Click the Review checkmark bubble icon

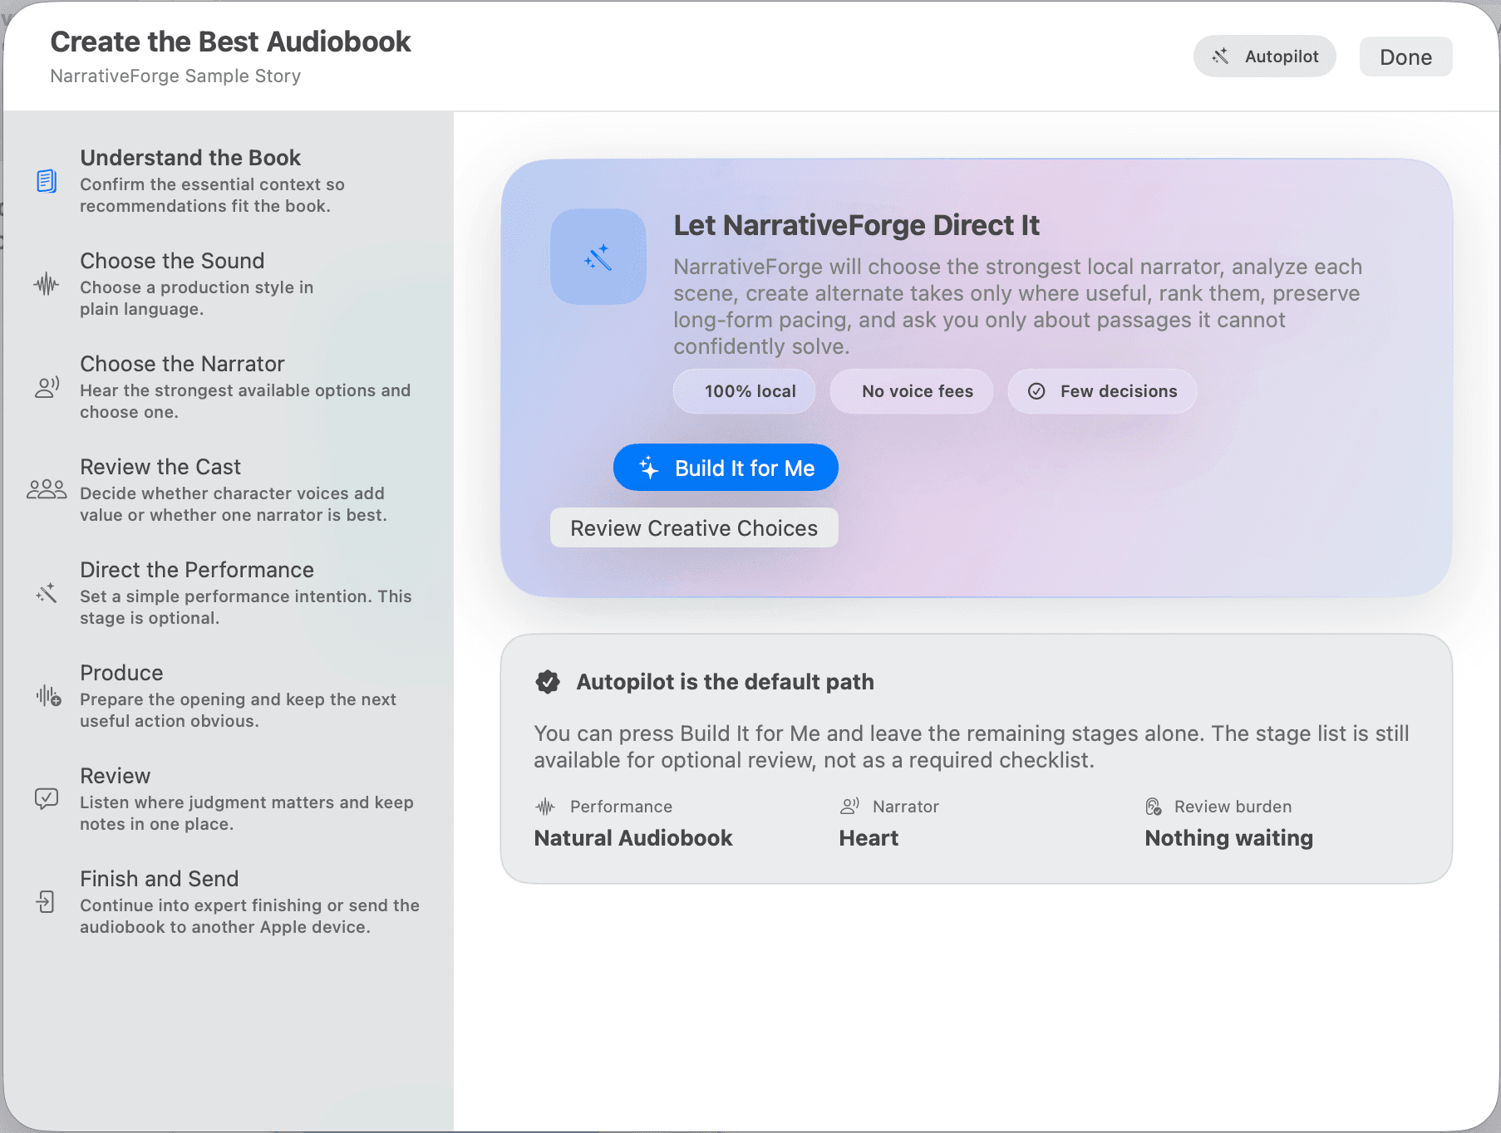47,798
